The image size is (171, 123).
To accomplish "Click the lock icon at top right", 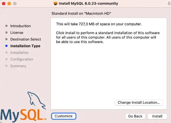I will [169, 4].
